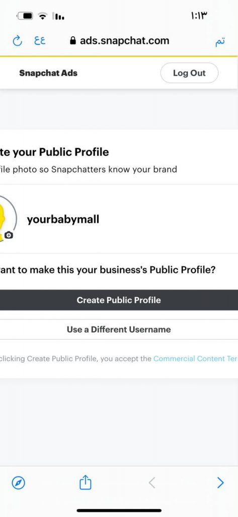Add a profile photo via camera icon
Image resolution: width=238 pixels, height=517 pixels.
9,235
